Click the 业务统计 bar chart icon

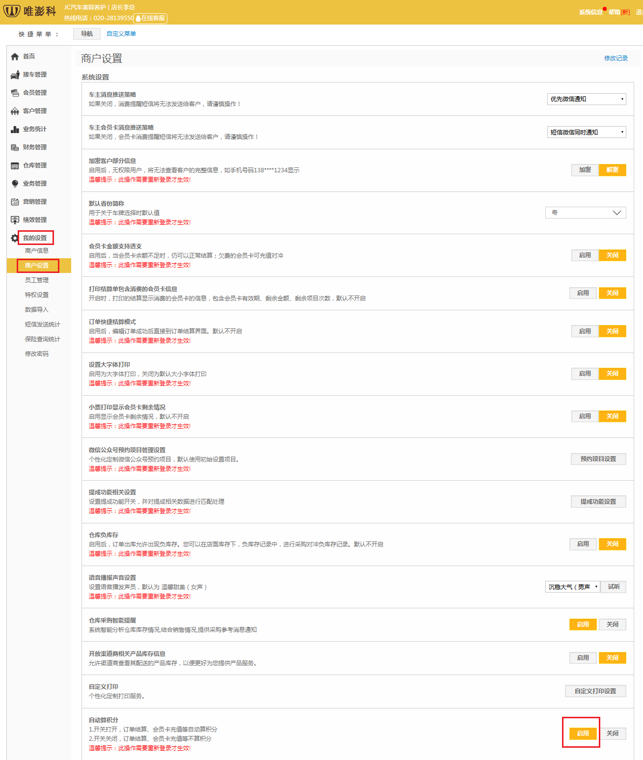[15, 129]
